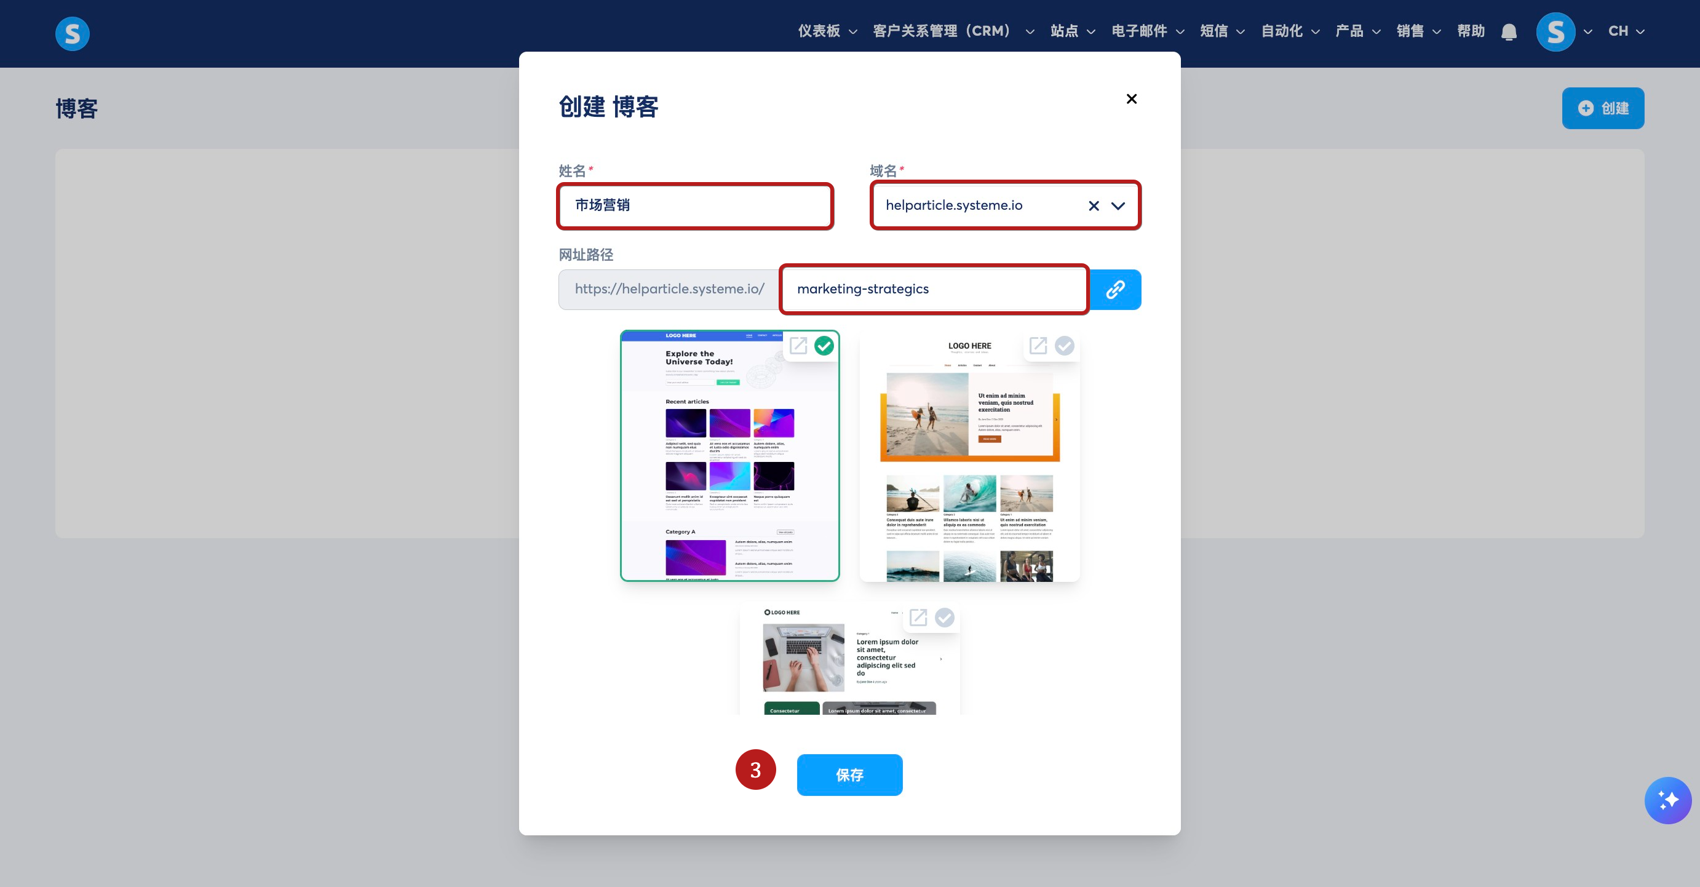
Task: Open the notifications bell
Action: 1509,32
